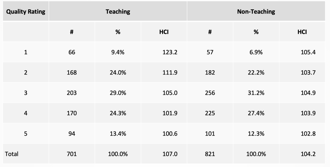The width and height of the screenshot is (330, 167).
Task: Click Non-Teaching total HCI 104.2
Action: [x=302, y=154]
